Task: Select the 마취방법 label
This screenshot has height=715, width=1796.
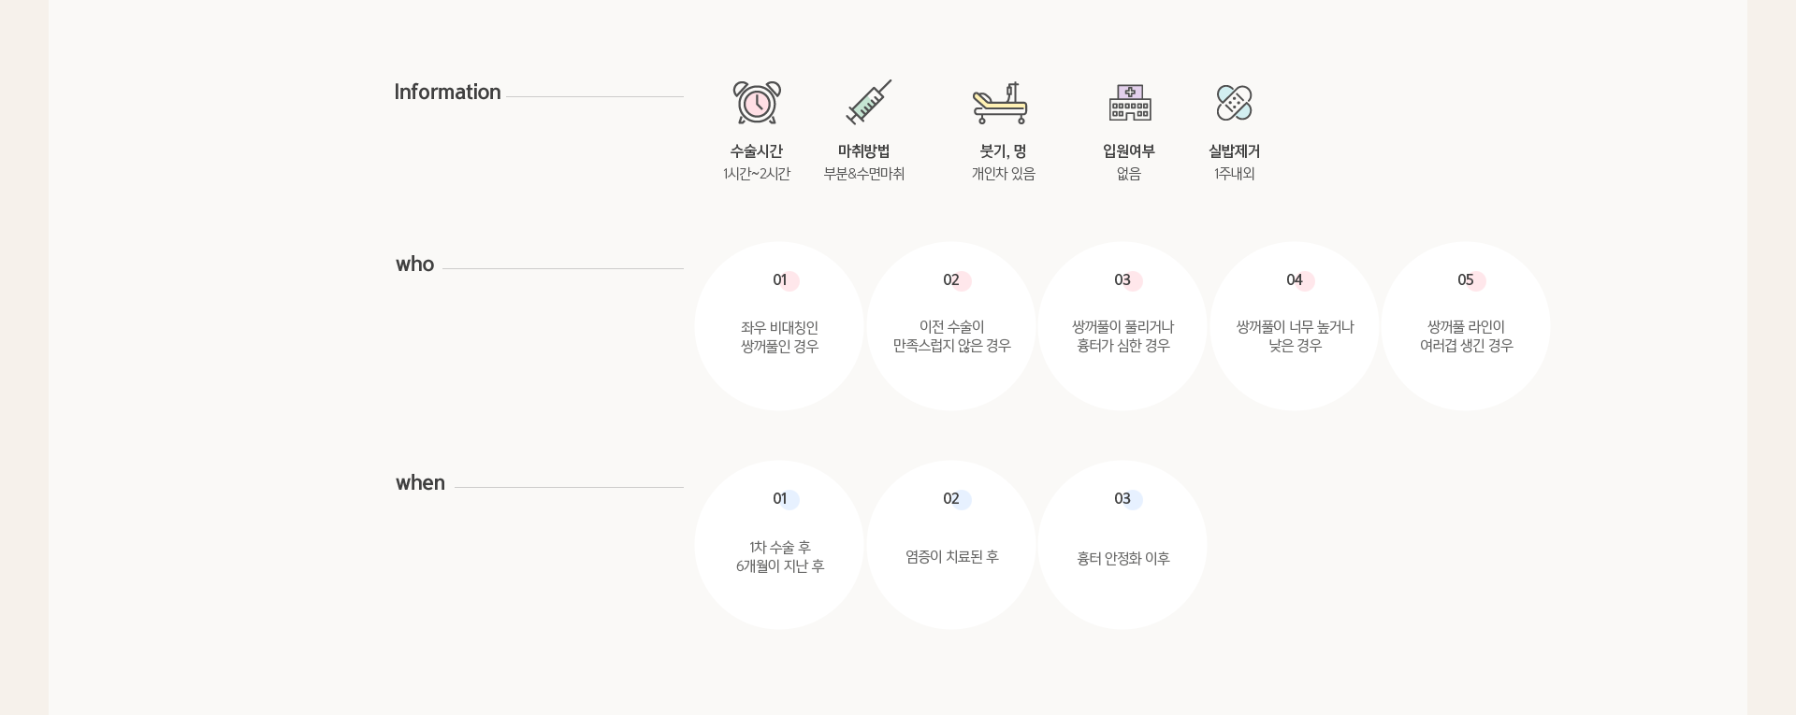Action: (x=863, y=151)
